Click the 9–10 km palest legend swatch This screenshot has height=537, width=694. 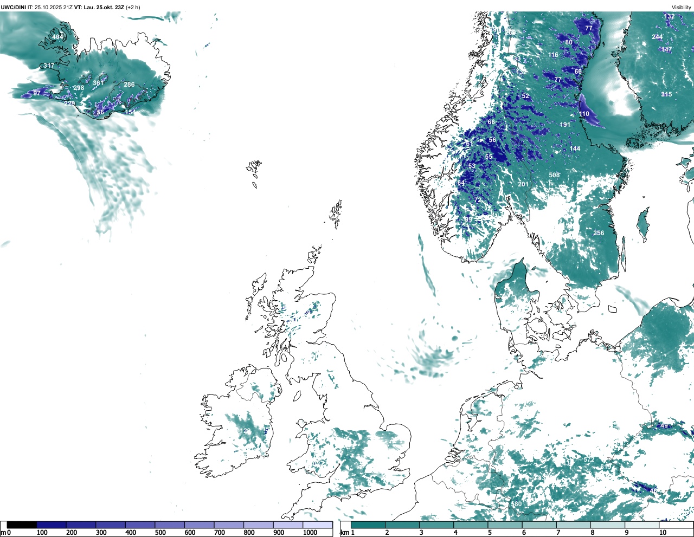tap(642, 525)
